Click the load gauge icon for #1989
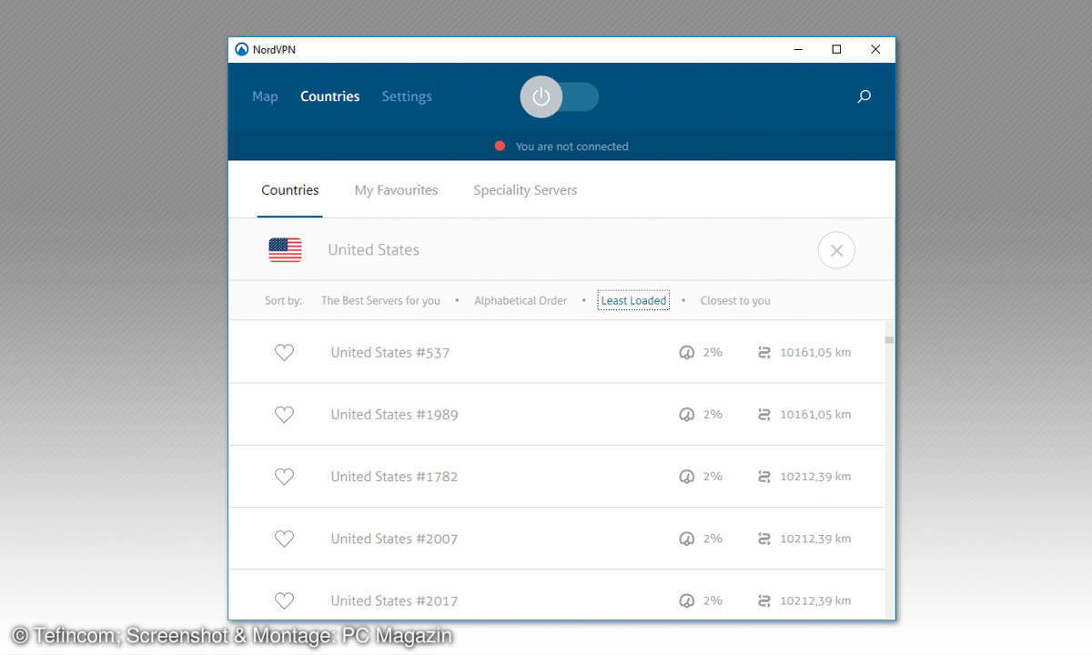 pyautogui.click(x=687, y=414)
